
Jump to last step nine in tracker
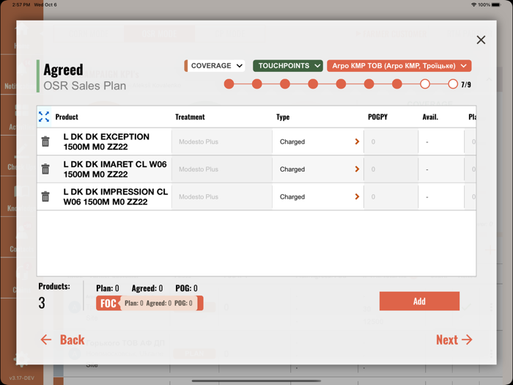pyautogui.click(x=453, y=84)
